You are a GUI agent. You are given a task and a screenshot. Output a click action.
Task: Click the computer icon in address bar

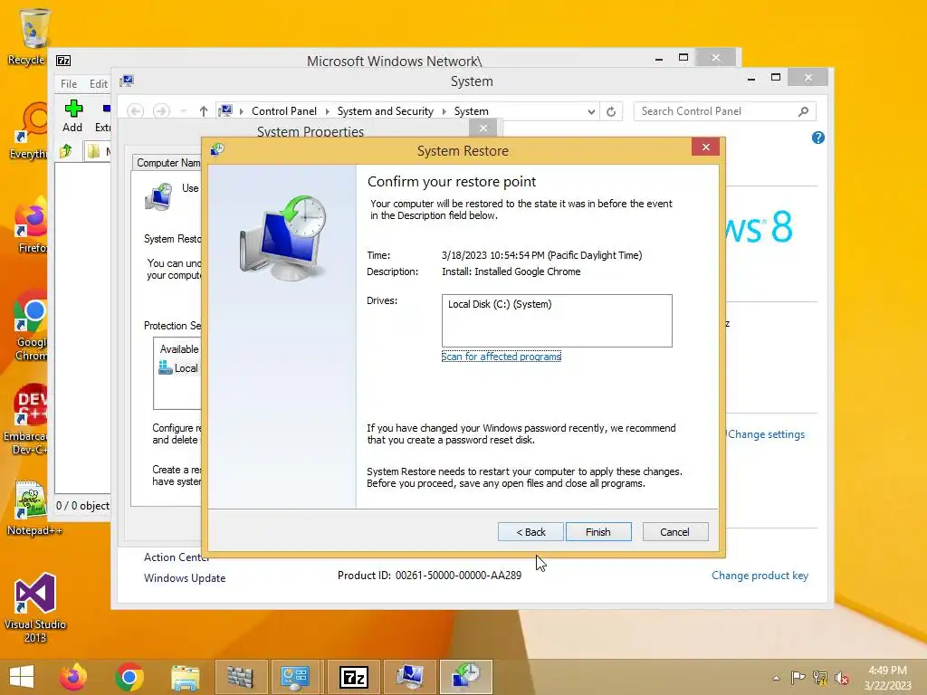click(225, 111)
